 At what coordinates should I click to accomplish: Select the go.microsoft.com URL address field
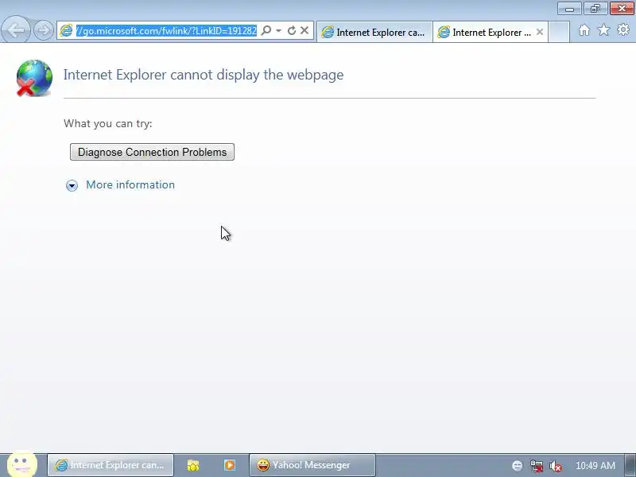tap(167, 31)
